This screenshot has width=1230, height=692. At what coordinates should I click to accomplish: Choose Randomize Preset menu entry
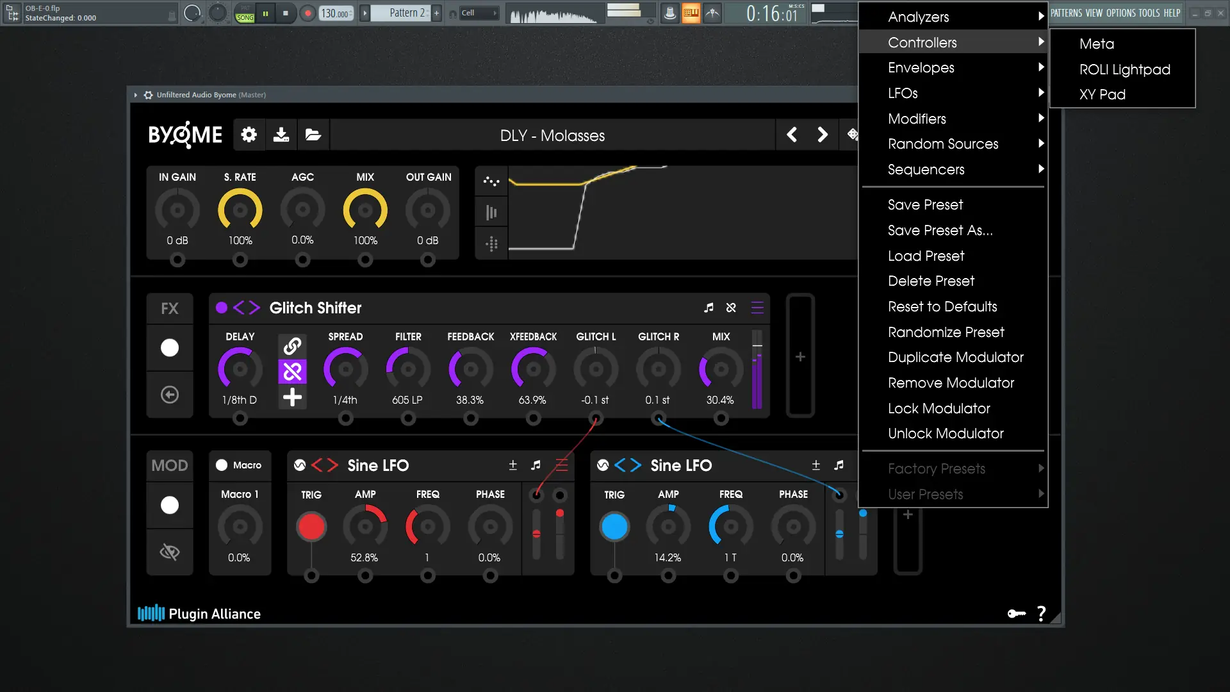click(946, 333)
